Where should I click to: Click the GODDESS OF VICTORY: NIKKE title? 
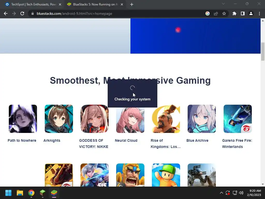click(94, 144)
